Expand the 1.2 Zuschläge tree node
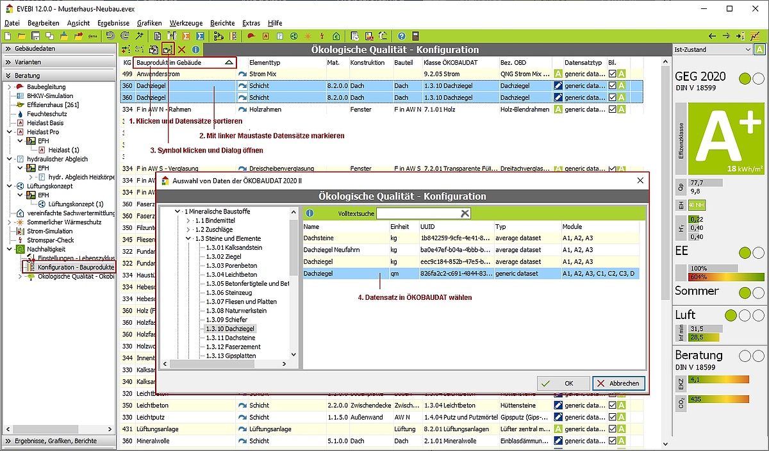 (188, 229)
